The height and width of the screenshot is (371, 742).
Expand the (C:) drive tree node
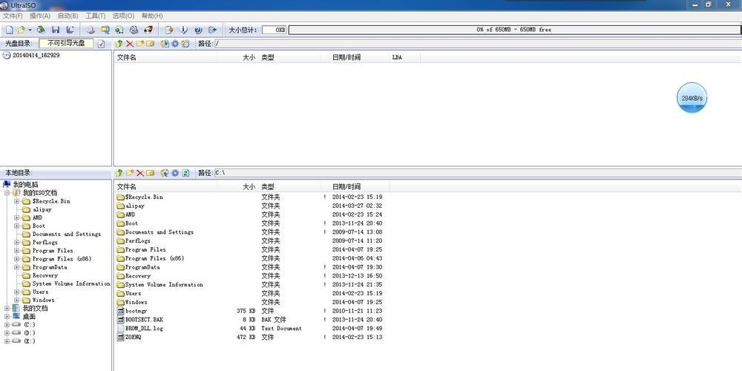(7, 325)
